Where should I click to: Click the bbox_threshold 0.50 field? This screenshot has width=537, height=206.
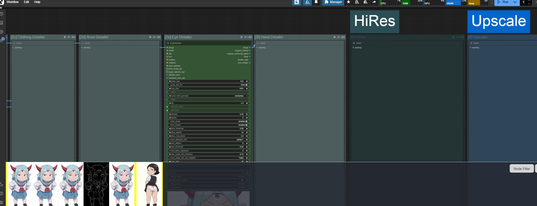click(x=208, y=129)
